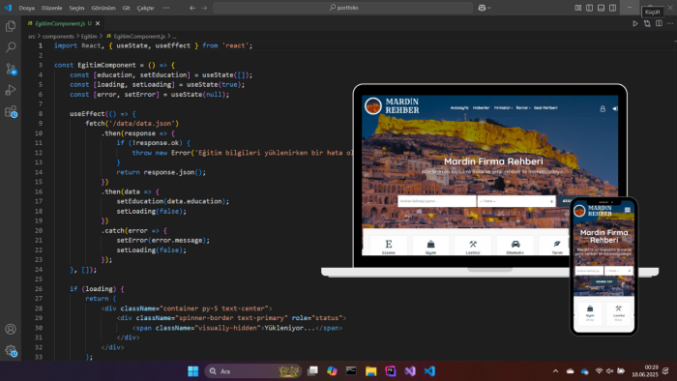Screen dimensions: 677x381
Task: Go forward with the right arrow
Action: coord(204,8)
